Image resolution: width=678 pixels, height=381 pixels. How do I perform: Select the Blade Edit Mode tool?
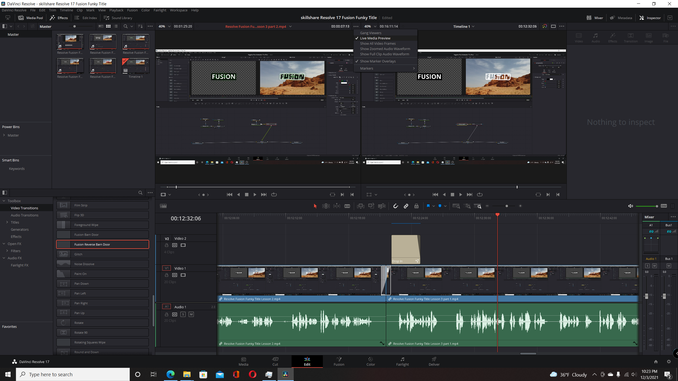(347, 206)
